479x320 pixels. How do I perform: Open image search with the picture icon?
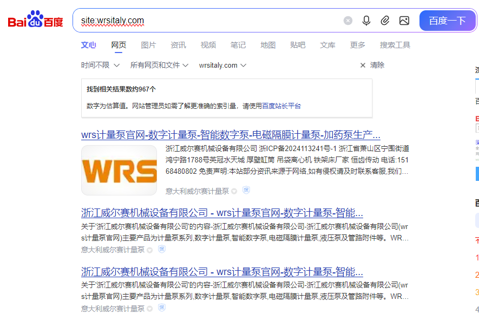point(404,21)
